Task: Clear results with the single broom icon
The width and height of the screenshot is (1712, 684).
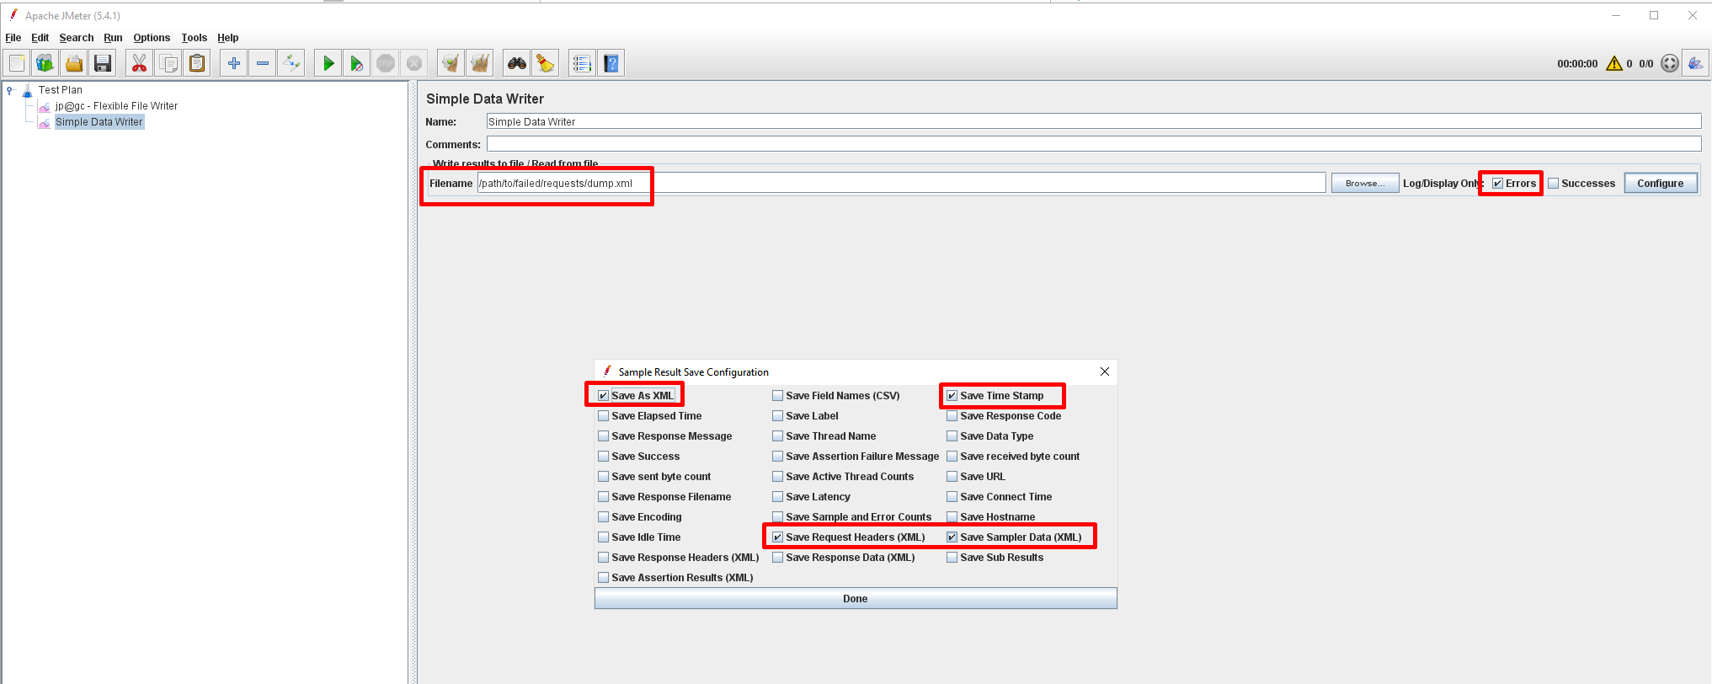Action: coord(451,63)
